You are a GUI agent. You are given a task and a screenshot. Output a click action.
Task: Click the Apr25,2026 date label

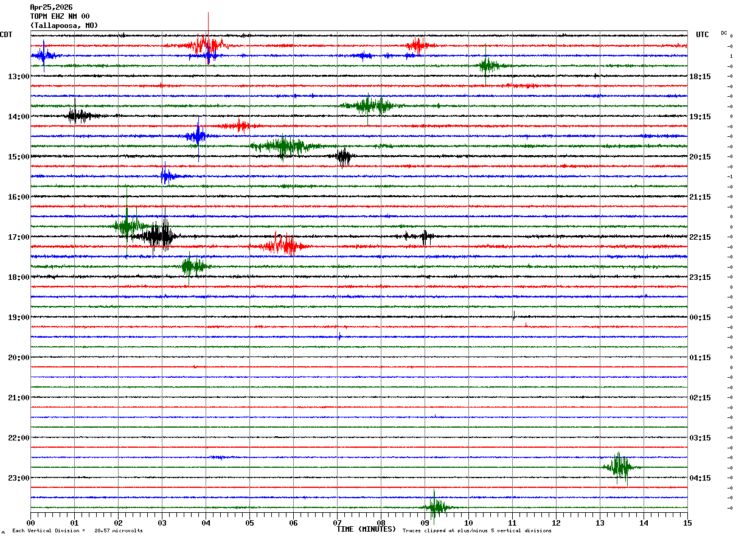click(51, 7)
